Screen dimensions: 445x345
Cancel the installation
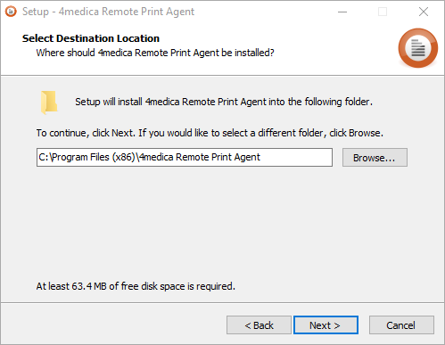[401, 325]
